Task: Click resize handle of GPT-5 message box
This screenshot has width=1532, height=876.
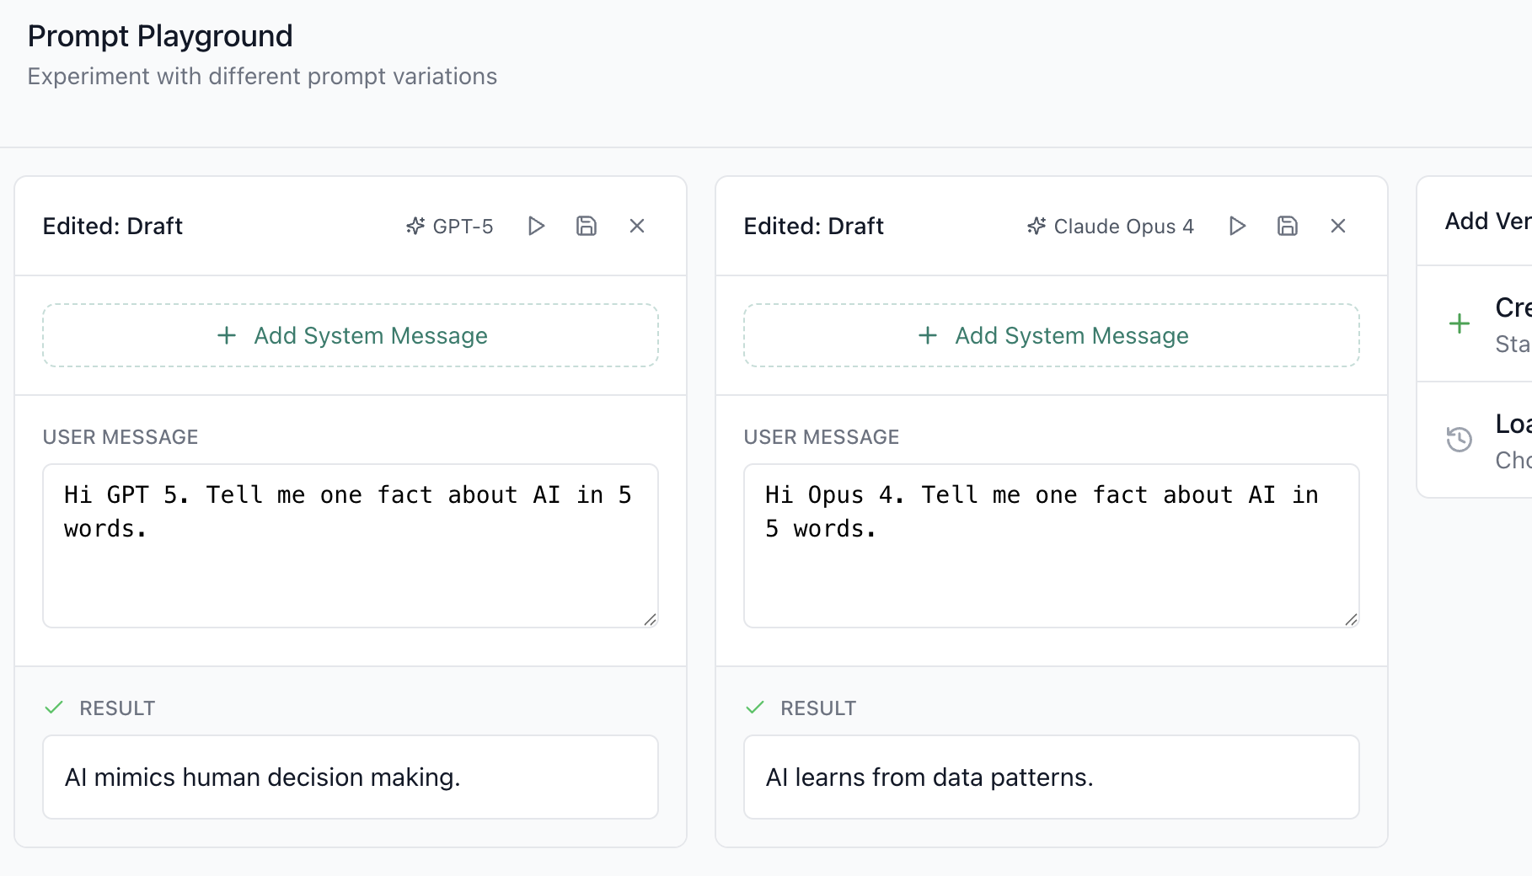Action: [650, 620]
